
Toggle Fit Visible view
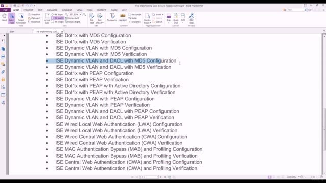[58, 22]
